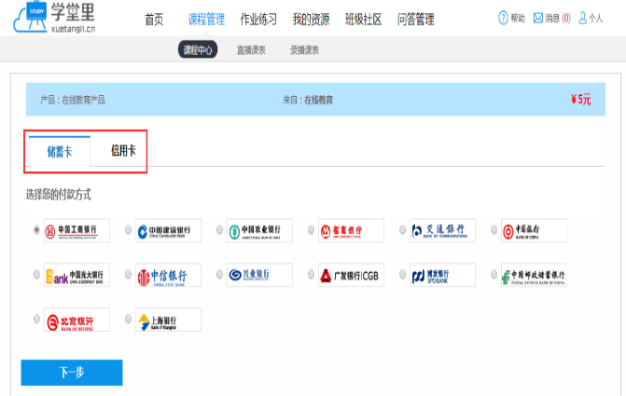Click the 帮助 link text
Image resolution: width=626 pixels, height=396 pixels.
pyautogui.click(x=518, y=18)
